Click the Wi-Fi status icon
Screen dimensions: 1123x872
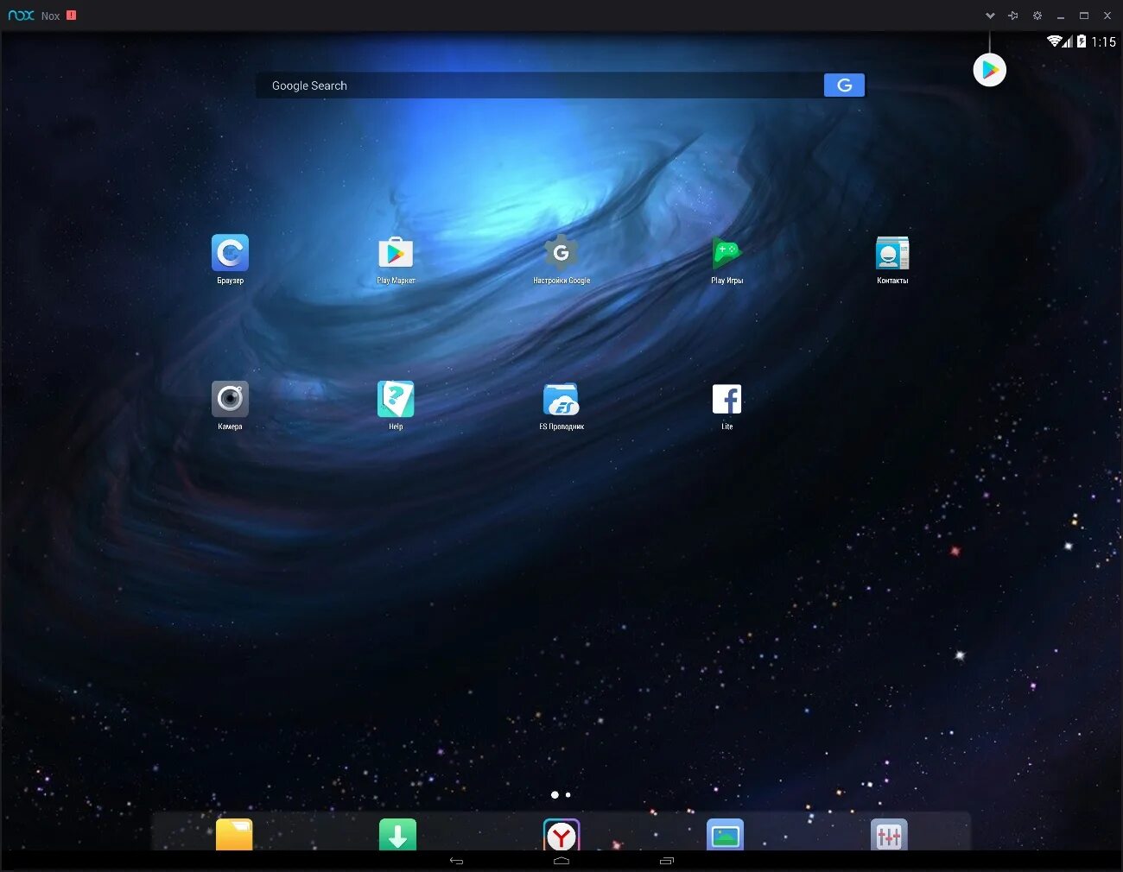point(1054,41)
